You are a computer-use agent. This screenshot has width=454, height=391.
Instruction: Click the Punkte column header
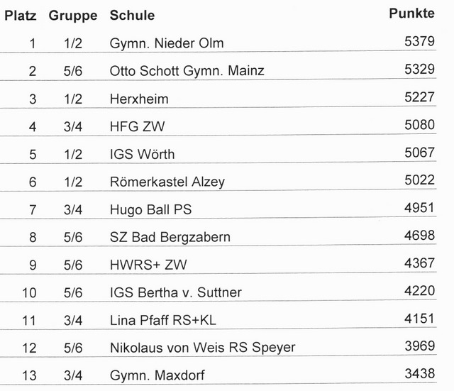click(411, 13)
